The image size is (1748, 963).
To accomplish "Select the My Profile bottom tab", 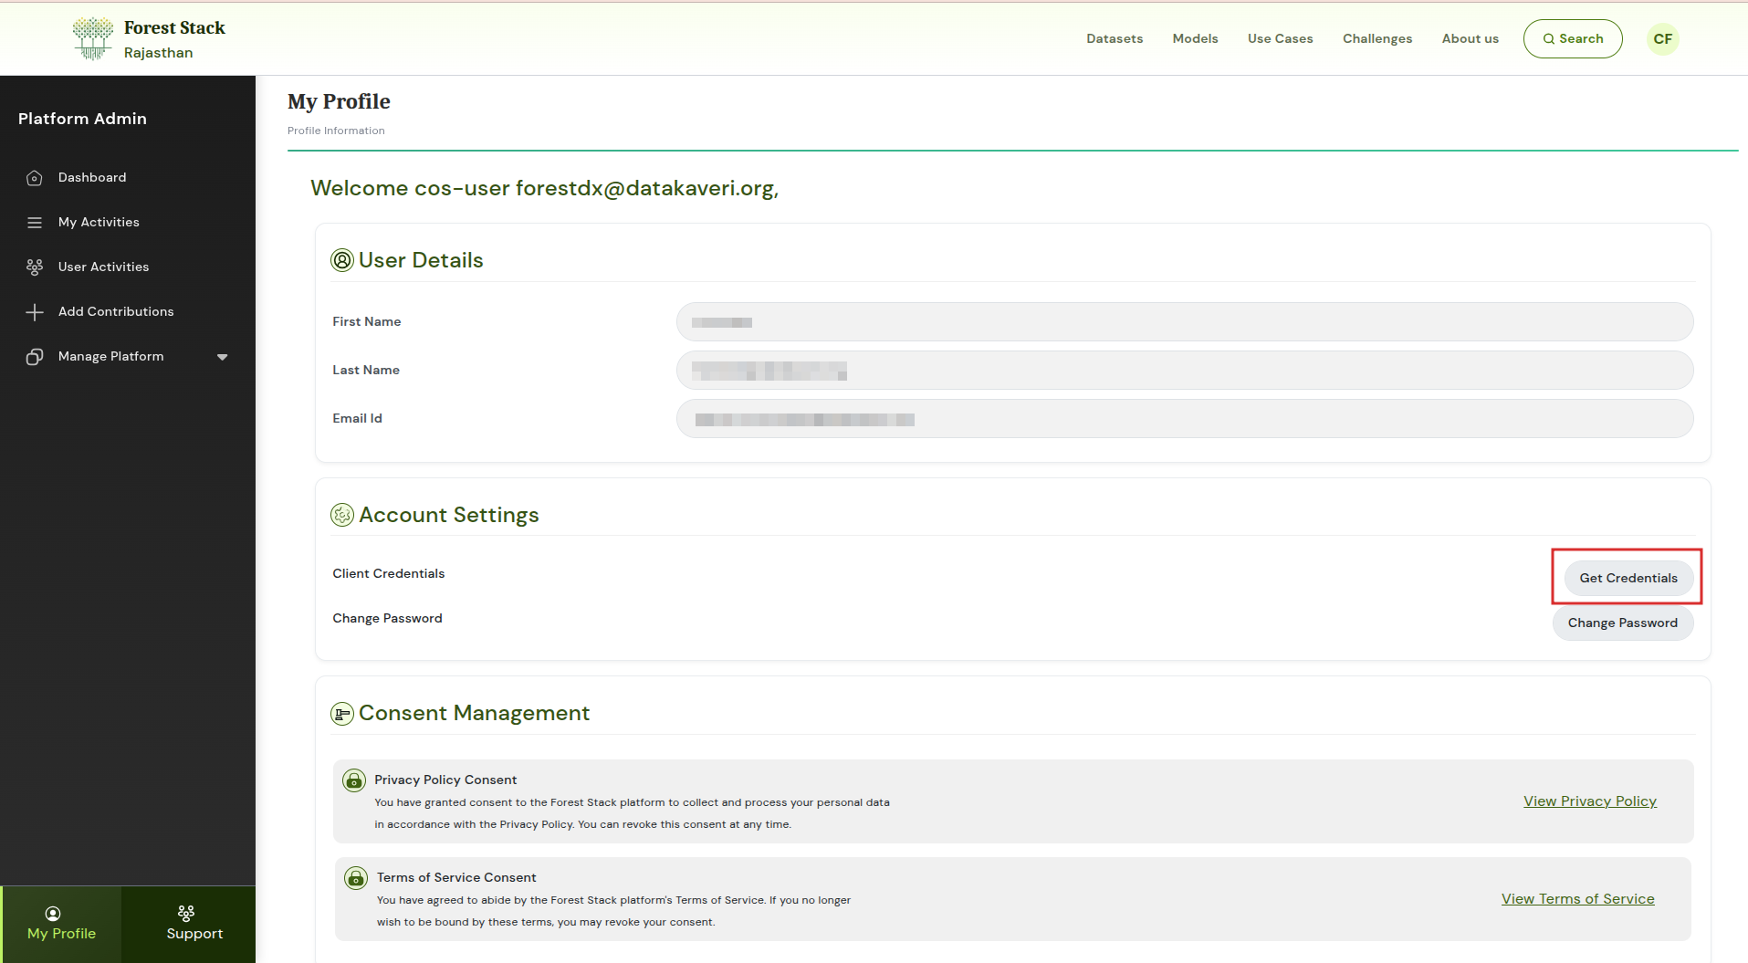I will (61, 924).
